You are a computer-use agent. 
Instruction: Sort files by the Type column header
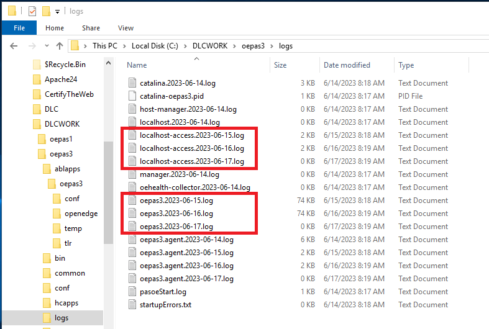[406, 65]
